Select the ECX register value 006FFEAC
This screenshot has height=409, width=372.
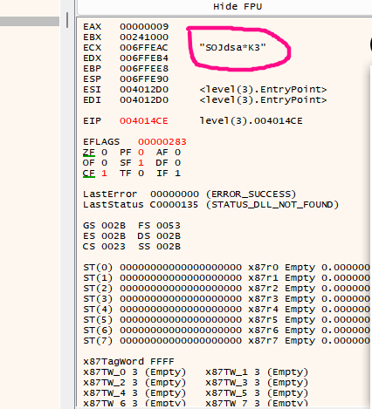[x=144, y=48]
